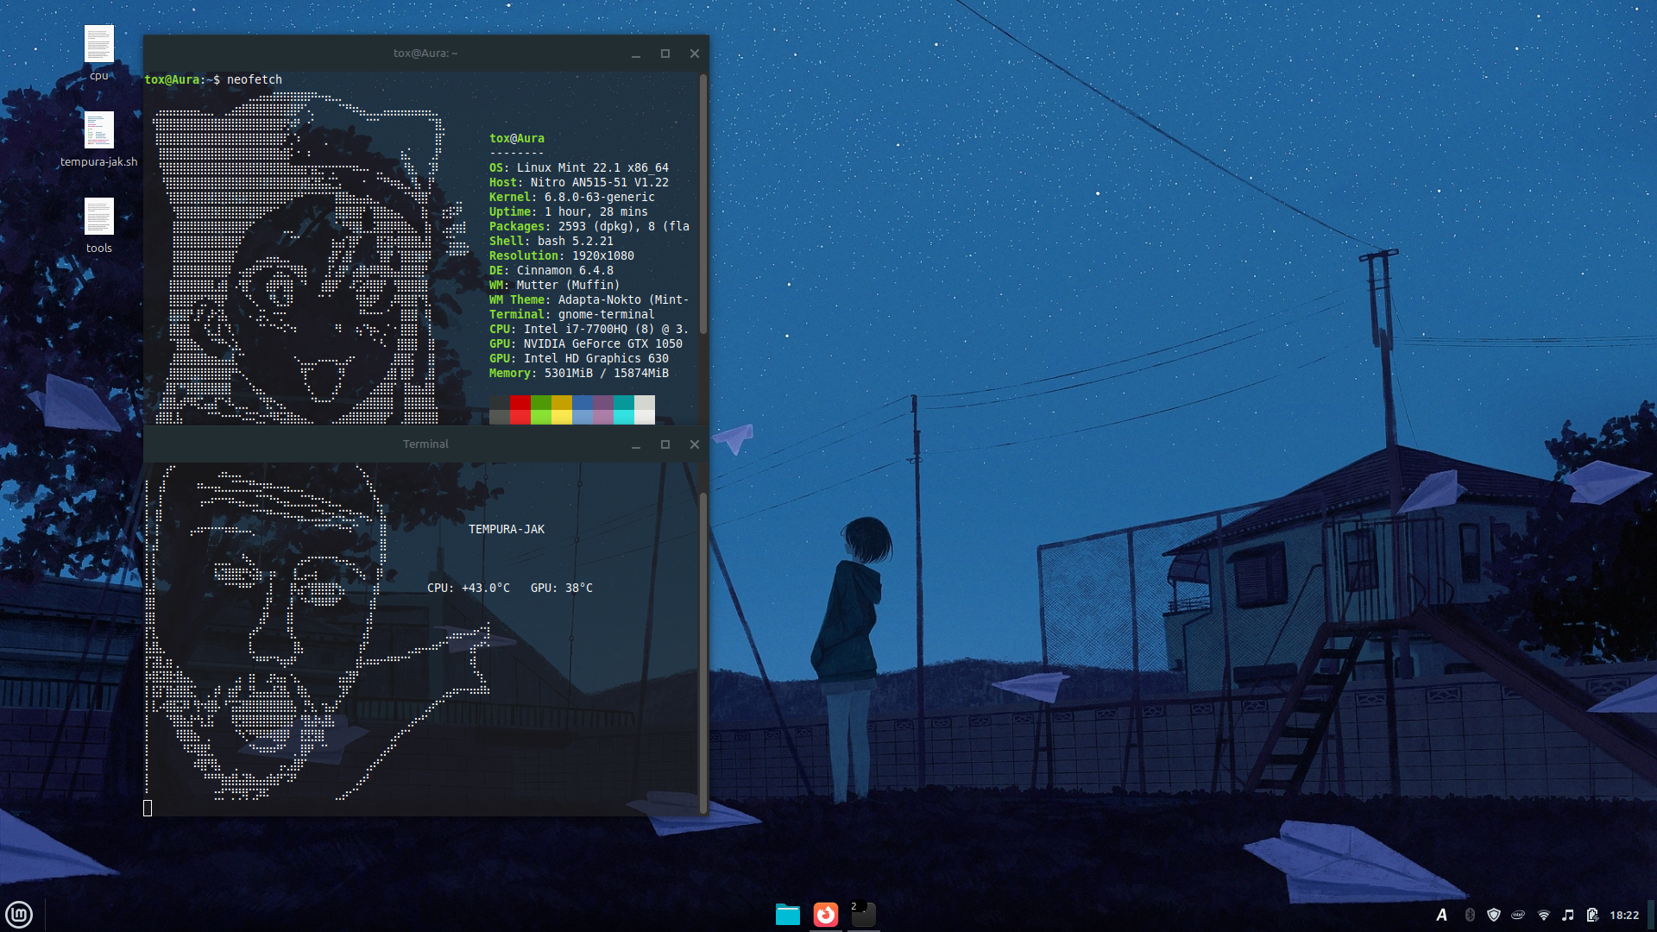
Task: Open the keyboard layout 'A' tray indicator
Action: pos(1442,915)
